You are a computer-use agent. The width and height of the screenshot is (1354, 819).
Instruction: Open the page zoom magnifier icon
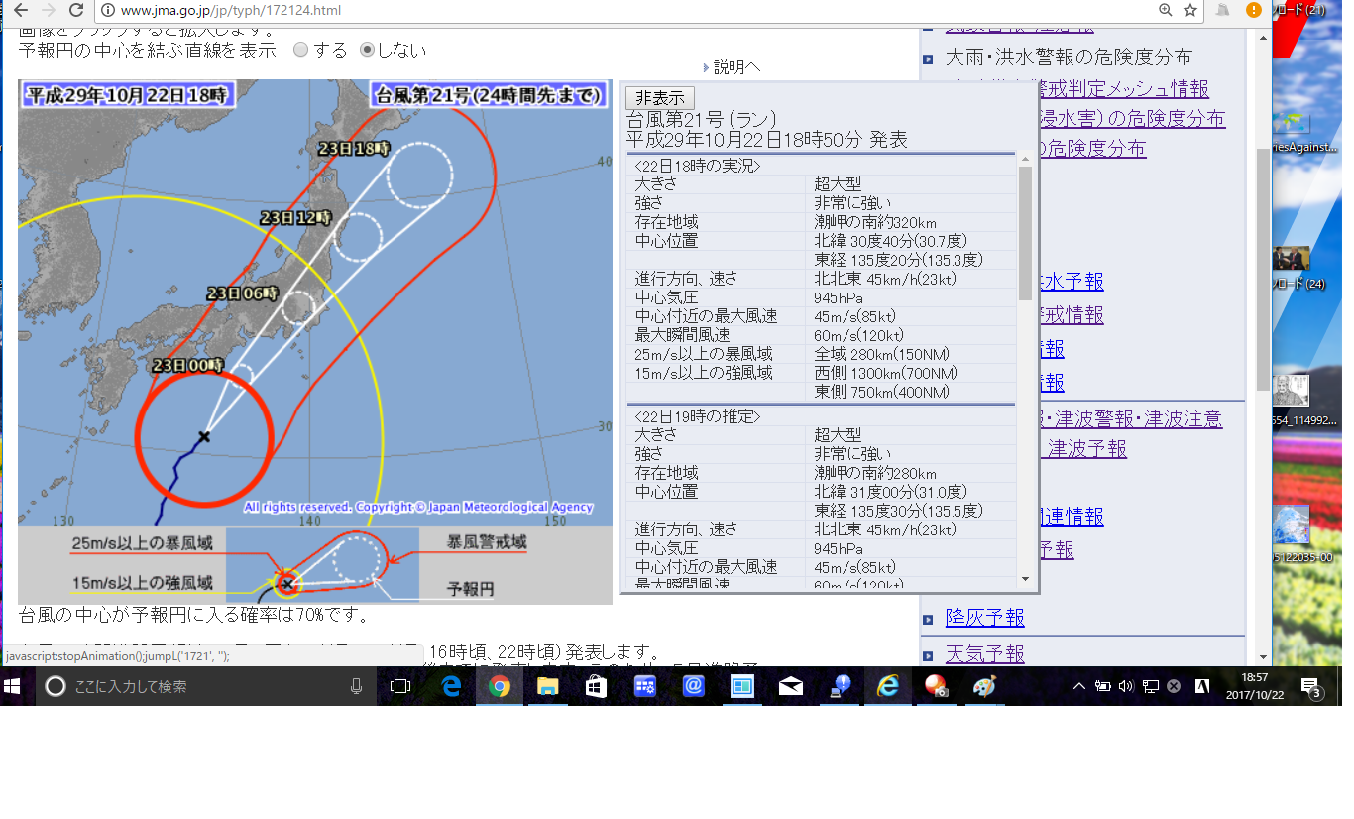pyautogui.click(x=1166, y=10)
